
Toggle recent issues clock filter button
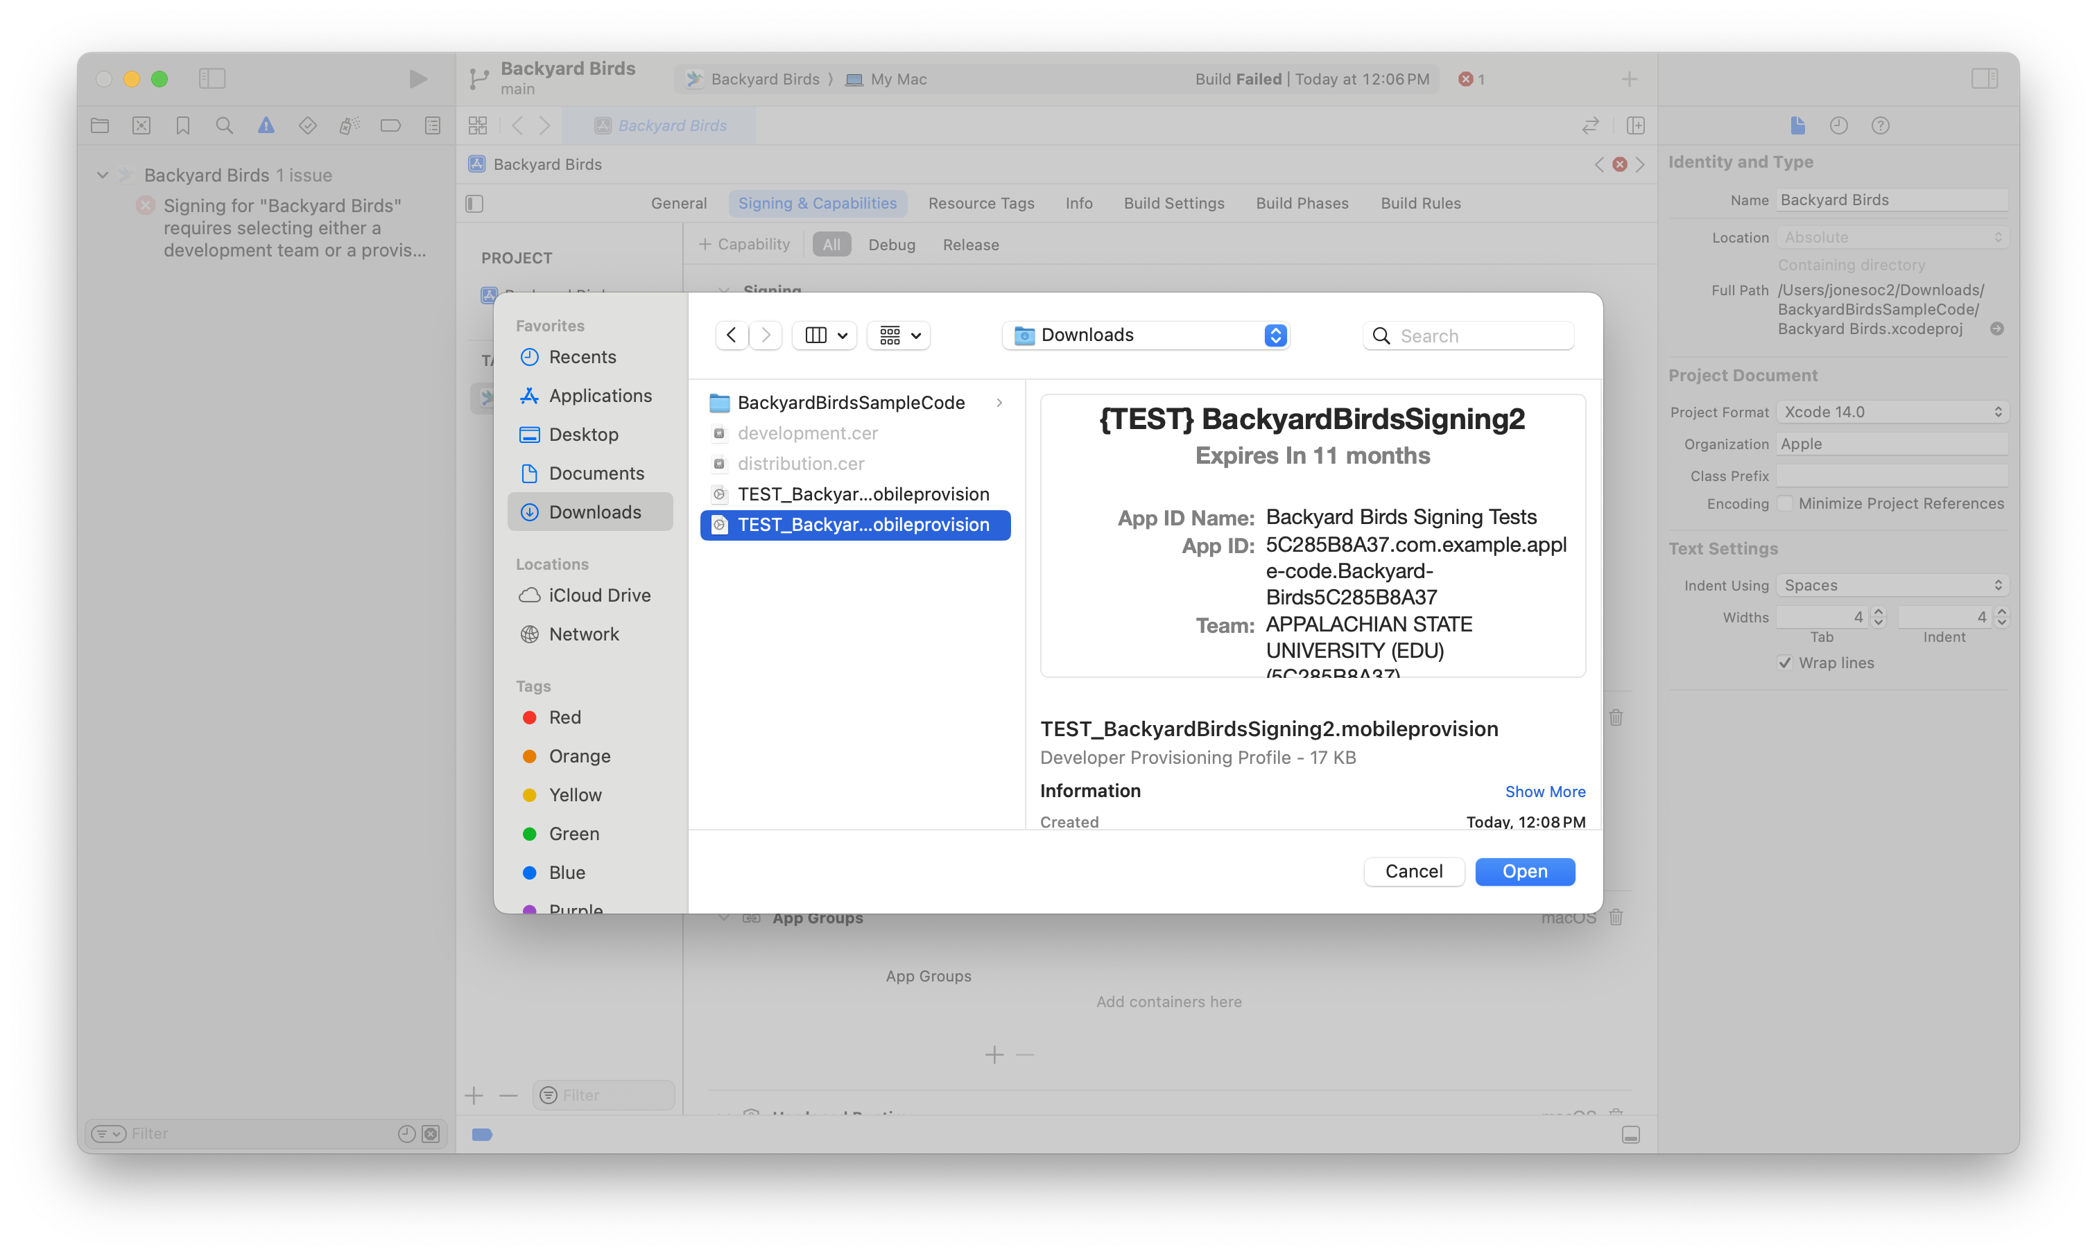click(x=406, y=1133)
